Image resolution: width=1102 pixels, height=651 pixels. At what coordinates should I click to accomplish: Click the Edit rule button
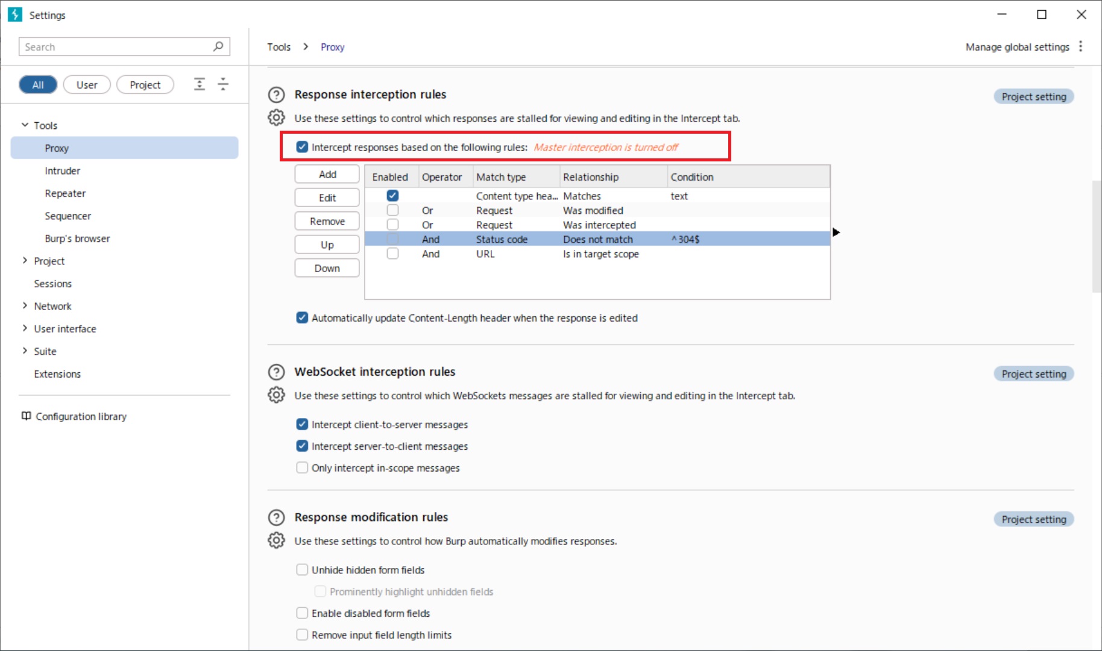pyautogui.click(x=327, y=198)
